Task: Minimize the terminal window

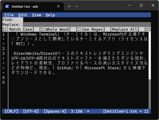Action: pos(130,5)
